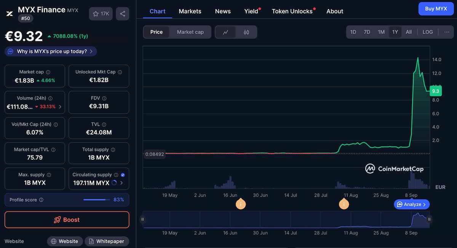This screenshot has width=457, height=248.
Task: Click the info icon beside Profile score
Action: [41, 200]
